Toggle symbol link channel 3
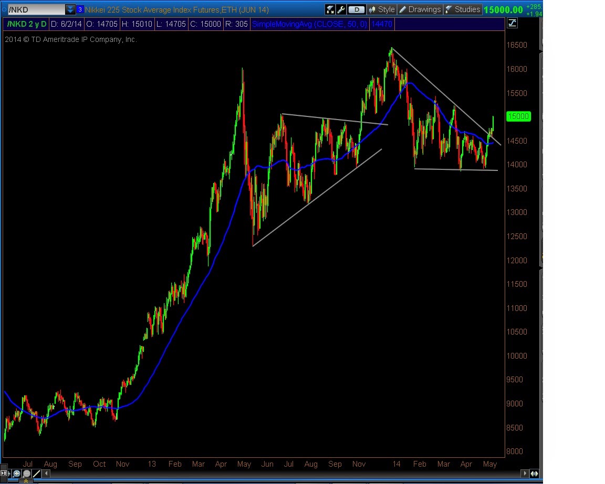Screen dimensions: 605x484 [x=79, y=9]
